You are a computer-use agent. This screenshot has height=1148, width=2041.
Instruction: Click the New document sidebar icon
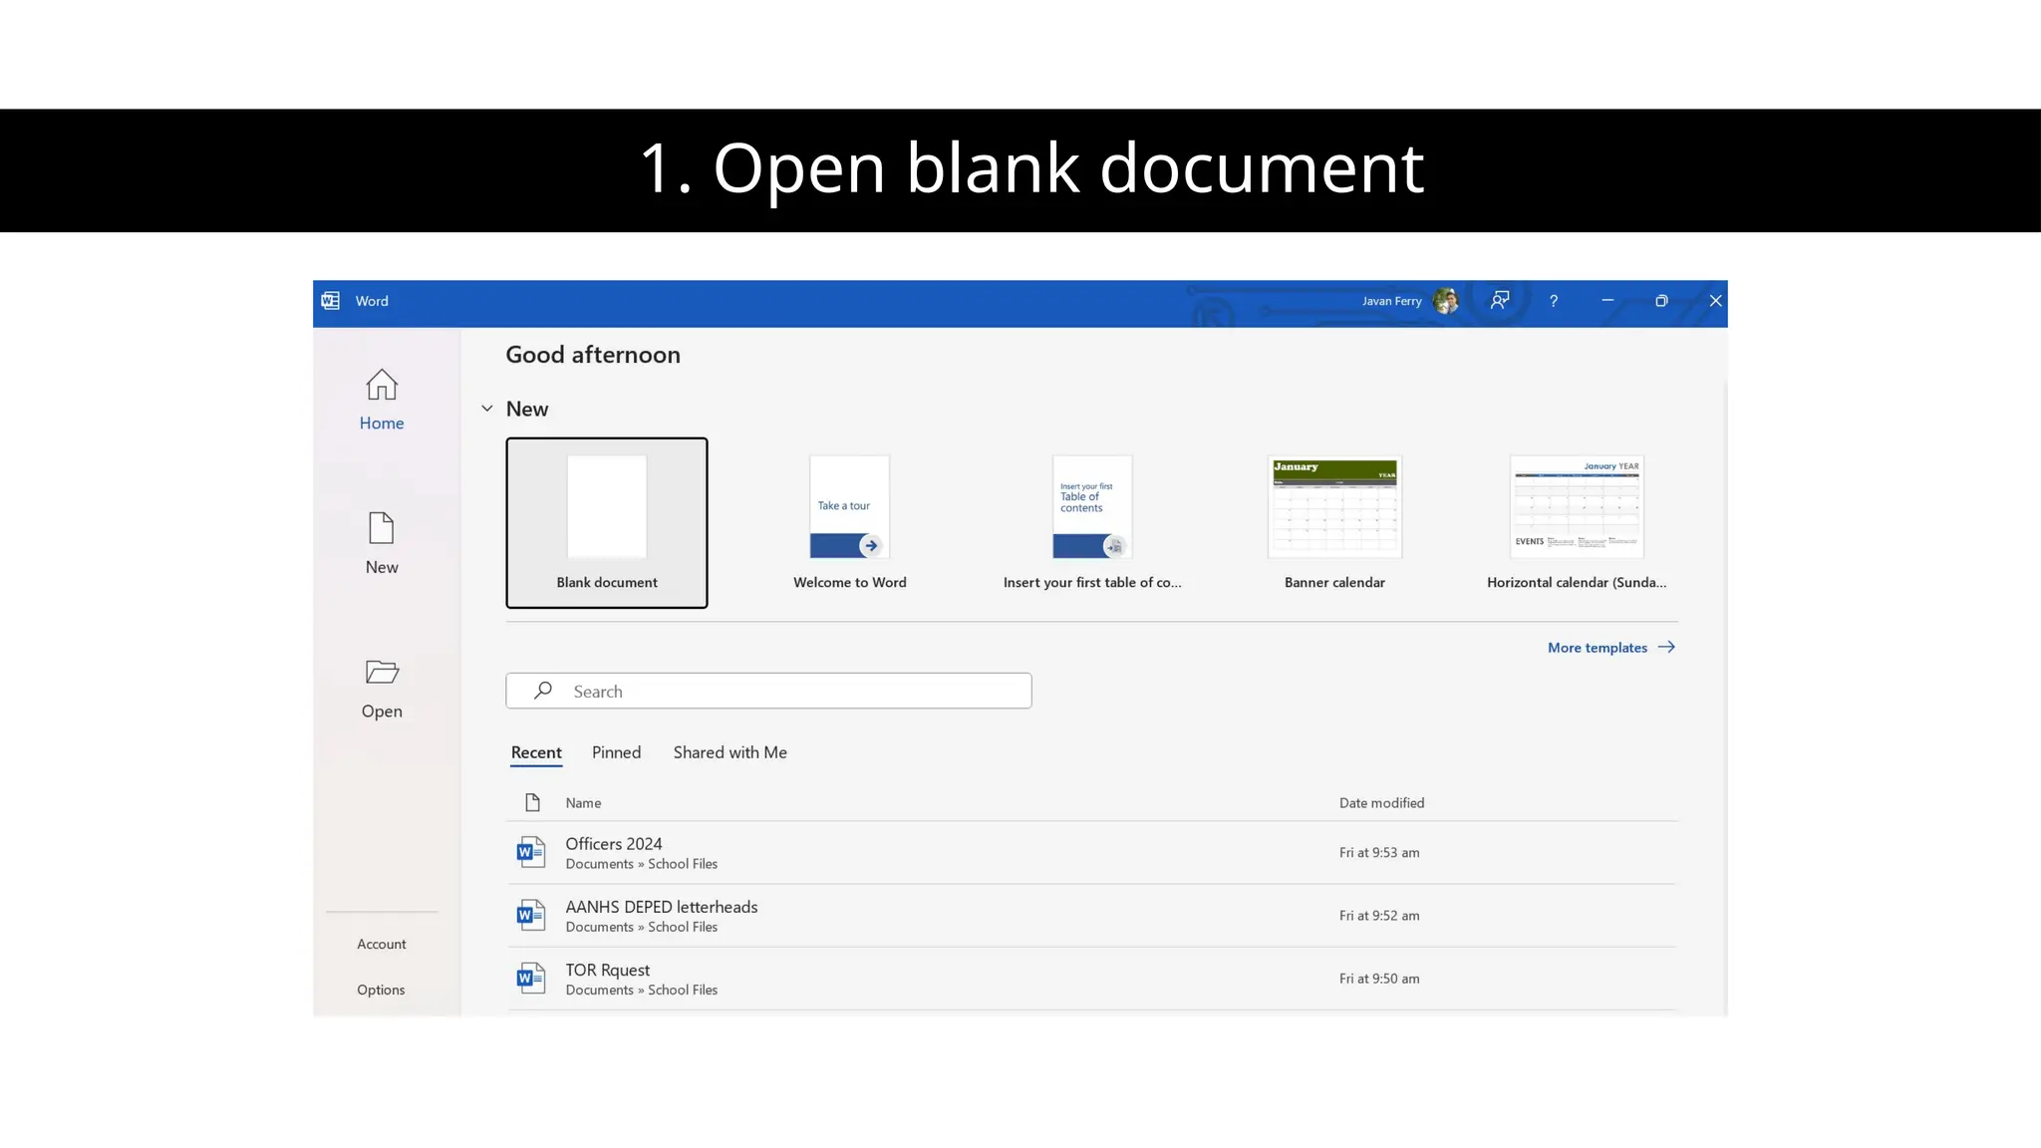click(382, 529)
